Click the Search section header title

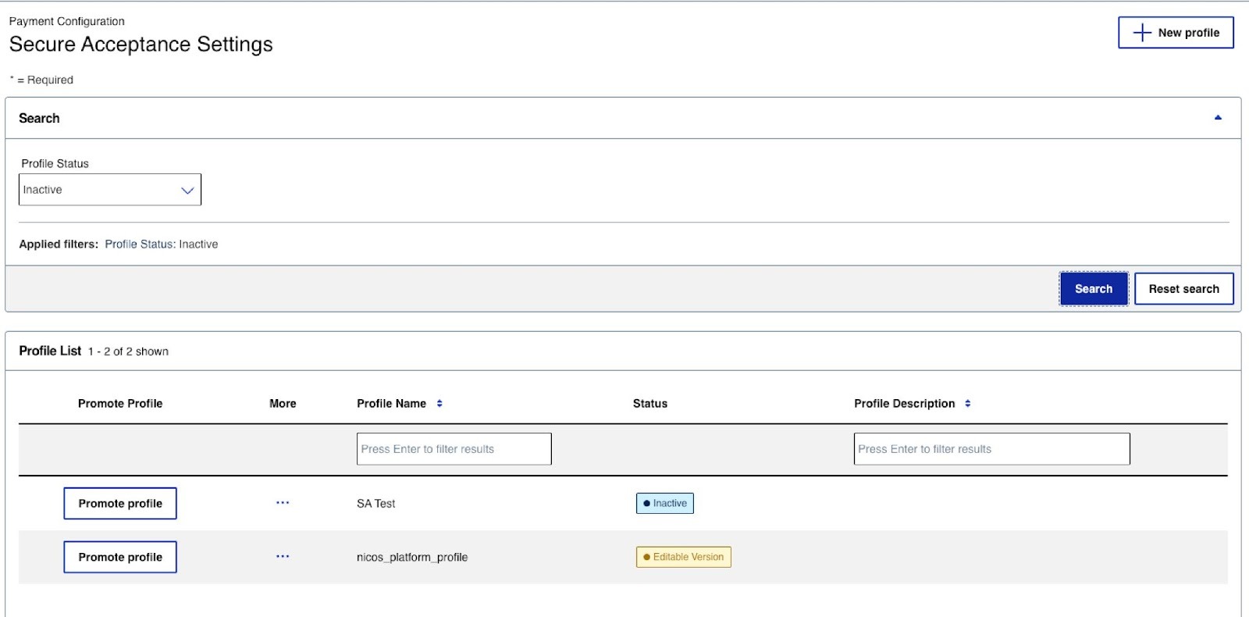click(x=39, y=119)
